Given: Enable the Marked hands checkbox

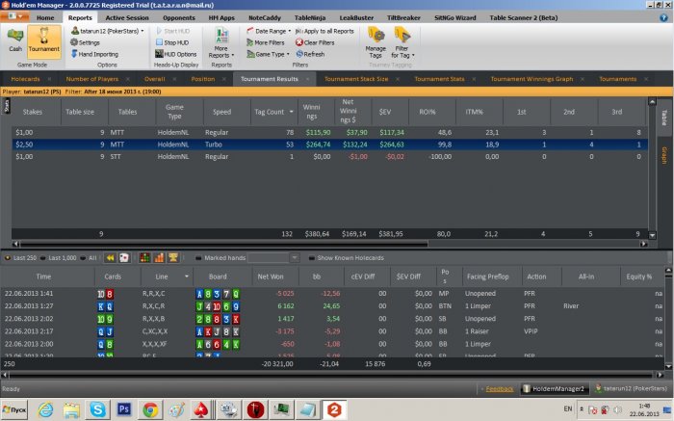Looking at the screenshot, I should pyautogui.click(x=197, y=257).
